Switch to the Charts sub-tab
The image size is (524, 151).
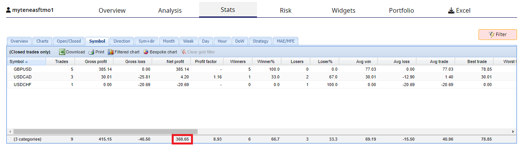coord(42,41)
